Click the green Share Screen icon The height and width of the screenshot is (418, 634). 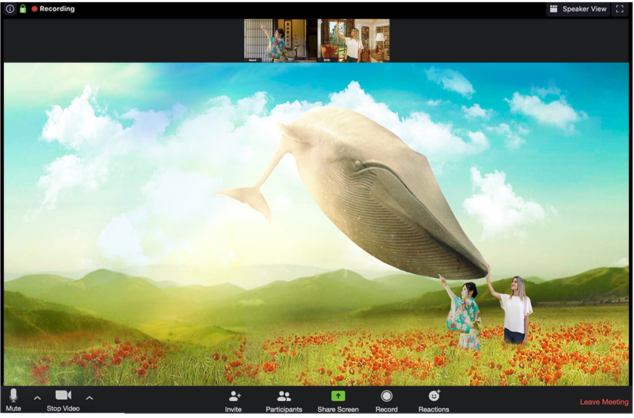pos(338,396)
